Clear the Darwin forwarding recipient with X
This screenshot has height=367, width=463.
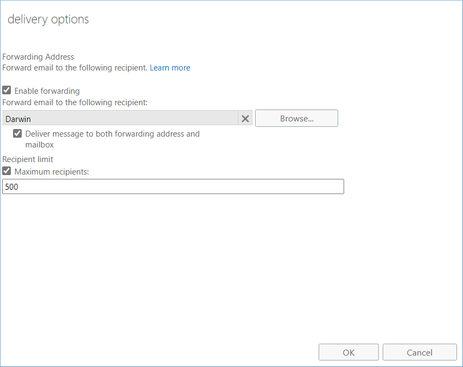tap(245, 119)
